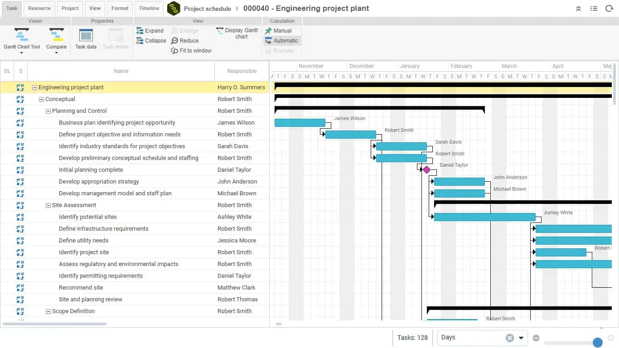Select task Define infrastructure requirements
619x348 pixels.
tap(104, 229)
